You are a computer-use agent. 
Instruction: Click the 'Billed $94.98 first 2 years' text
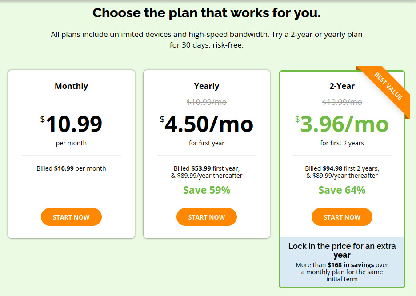pos(342,168)
